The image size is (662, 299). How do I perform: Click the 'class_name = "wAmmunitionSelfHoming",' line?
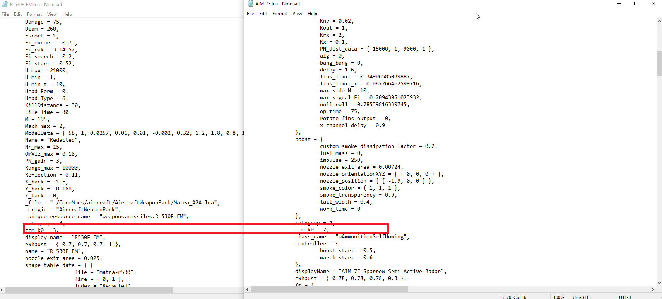click(352, 237)
